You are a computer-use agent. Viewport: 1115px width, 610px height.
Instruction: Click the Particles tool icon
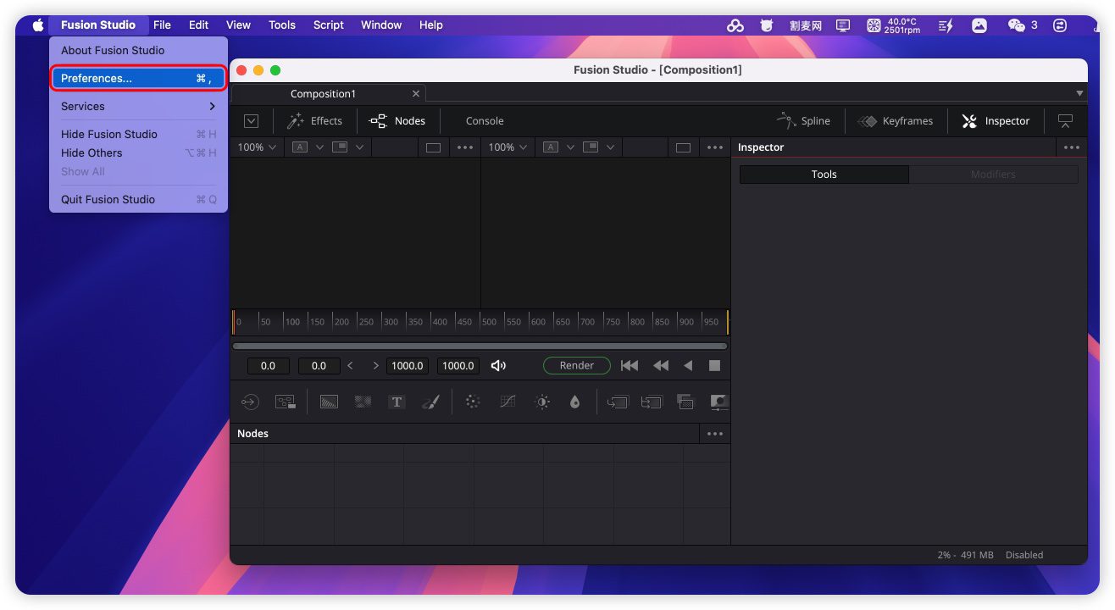[473, 402]
